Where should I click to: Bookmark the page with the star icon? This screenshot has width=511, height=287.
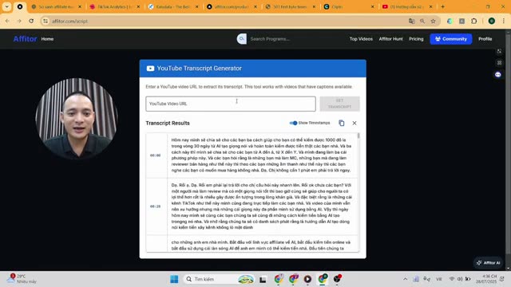[433, 21]
